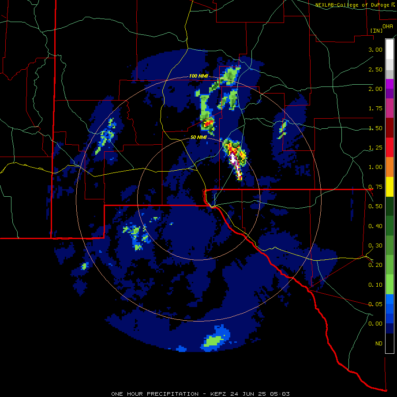Click the light green rain patch at the bottom of the radar
The image size is (397, 397).
214,341
